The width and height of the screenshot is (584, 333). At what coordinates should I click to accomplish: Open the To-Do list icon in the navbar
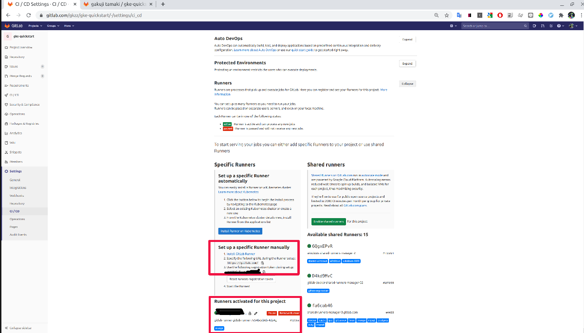pyautogui.click(x=551, y=26)
